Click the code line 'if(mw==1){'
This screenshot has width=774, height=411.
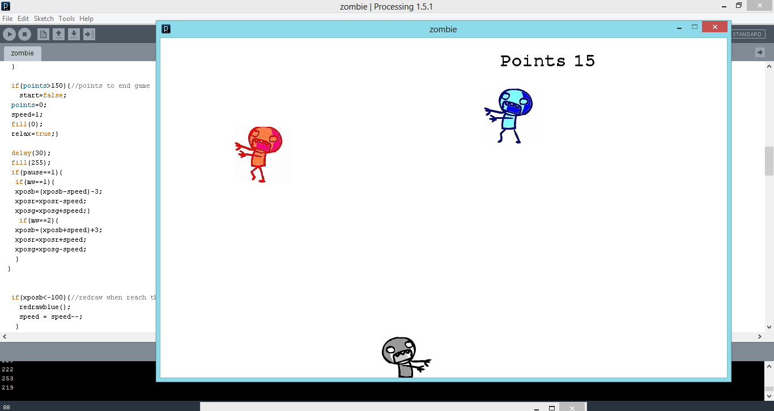click(35, 182)
